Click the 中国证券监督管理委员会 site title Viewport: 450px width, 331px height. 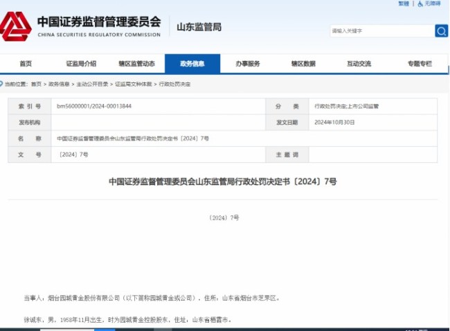click(99, 22)
